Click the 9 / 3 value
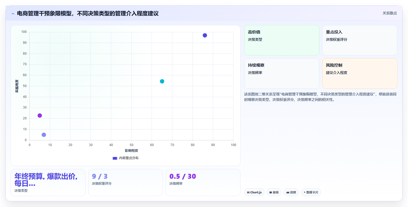Viewport: 408px width, 207px height. [x=100, y=177]
